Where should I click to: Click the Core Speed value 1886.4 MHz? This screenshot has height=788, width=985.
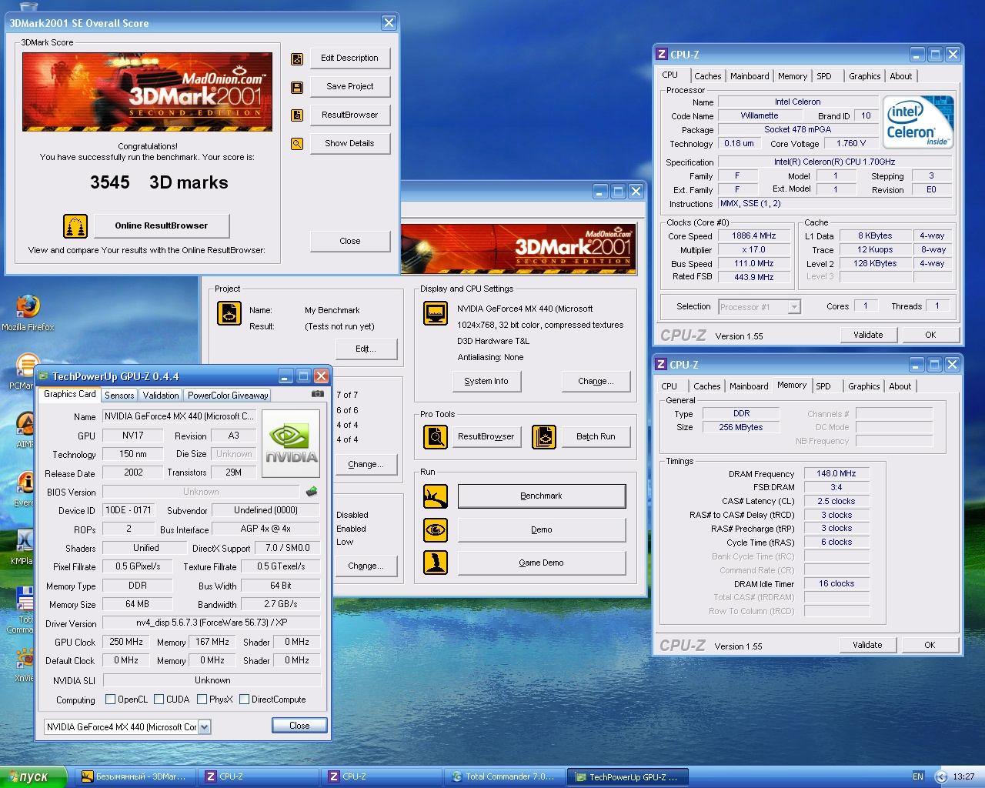pyautogui.click(x=753, y=235)
